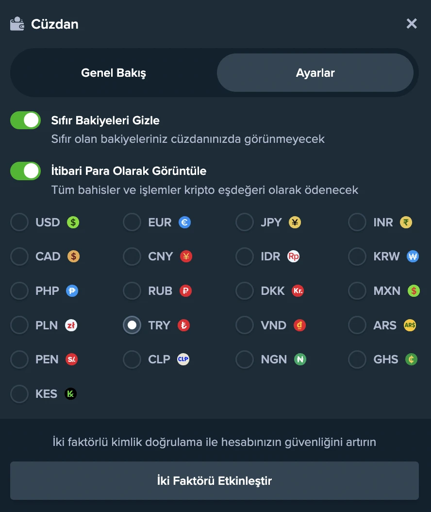The image size is (431, 512).
Task: Click the green USD dollar coin icon
Action: 73,222
